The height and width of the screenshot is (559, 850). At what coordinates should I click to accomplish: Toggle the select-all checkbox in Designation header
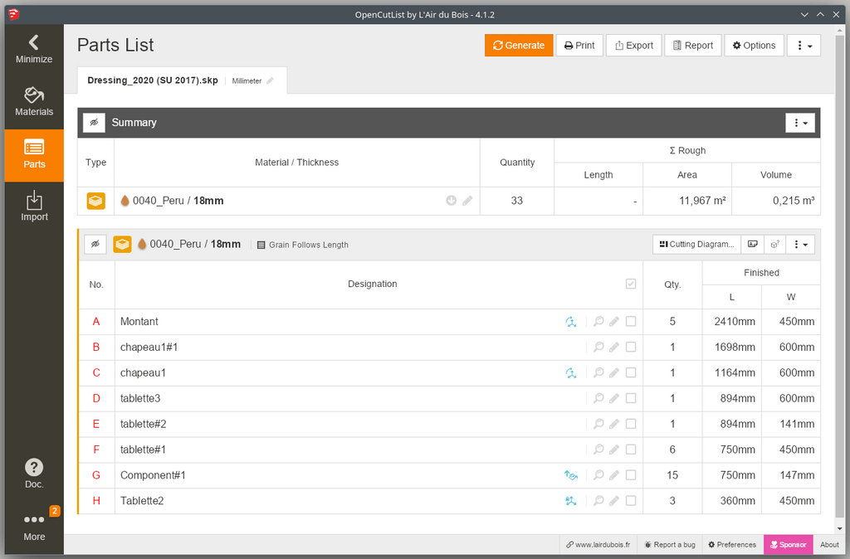(631, 284)
